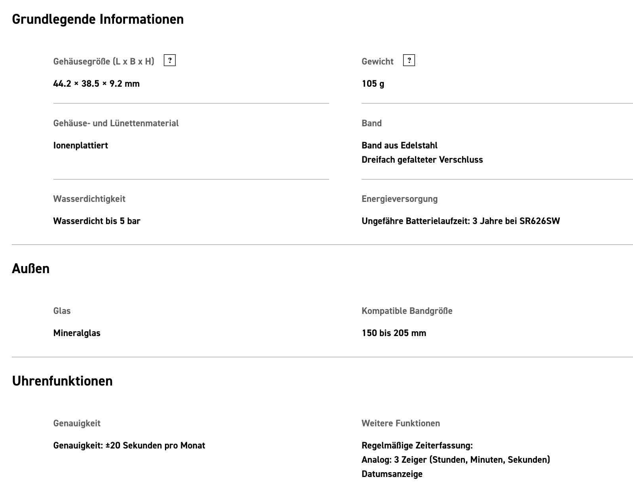Select the 150 bis 205 mm value
The image size is (633, 494).
click(x=394, y=333)
